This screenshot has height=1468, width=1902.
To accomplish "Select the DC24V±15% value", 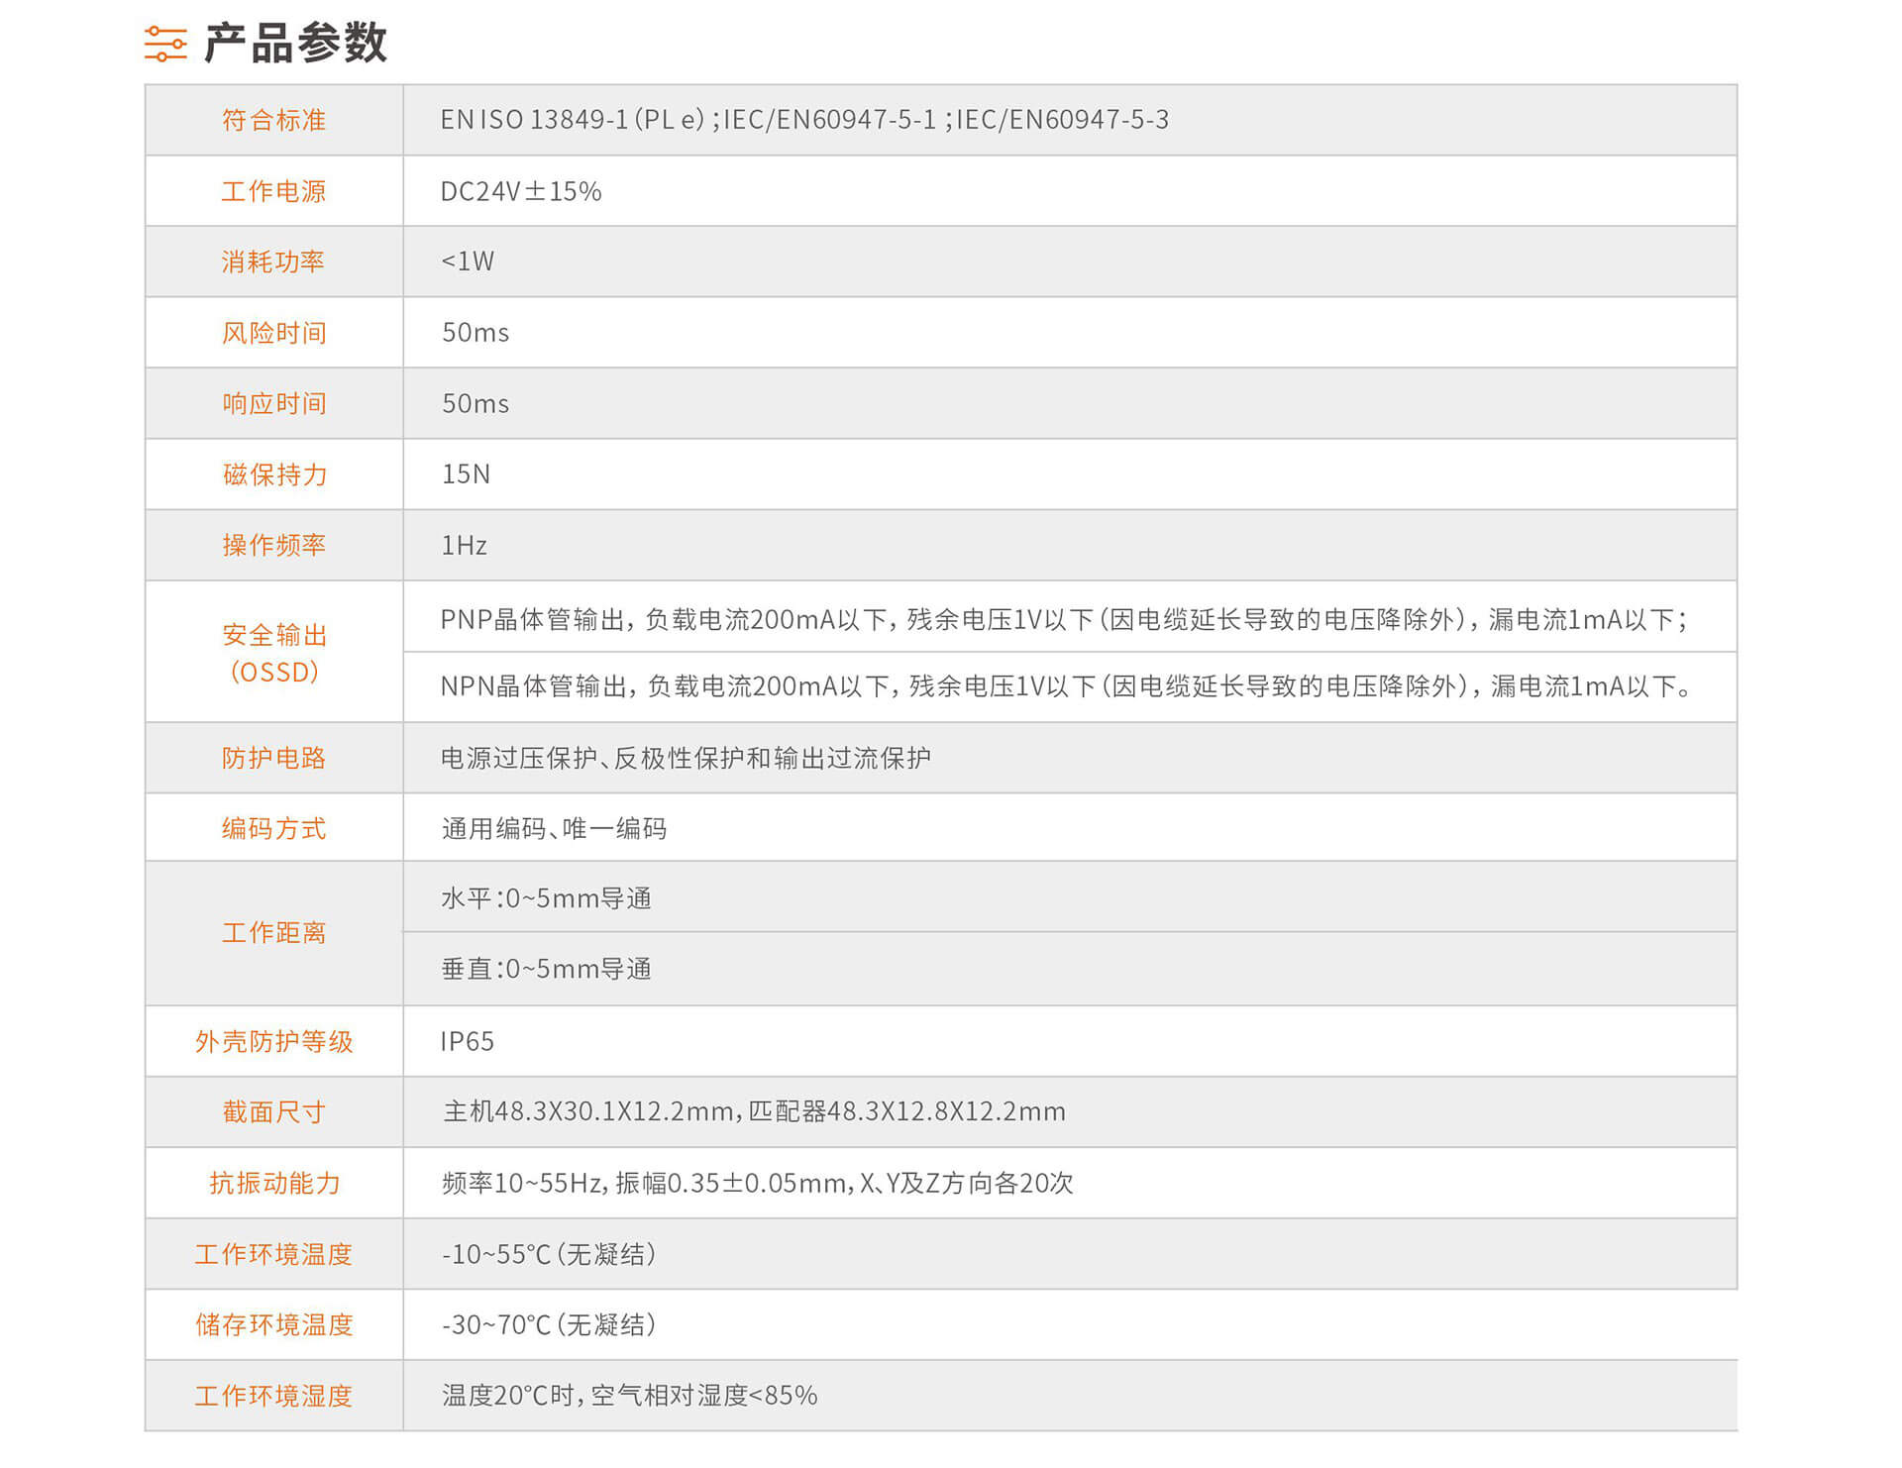I will 520,191.
